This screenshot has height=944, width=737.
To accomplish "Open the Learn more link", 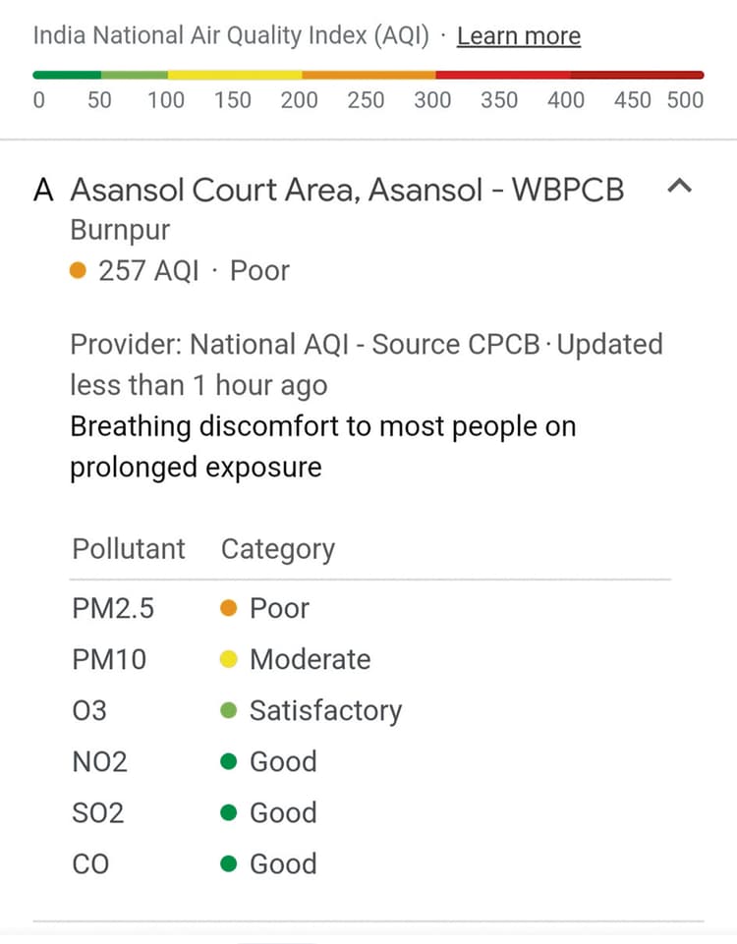I will pyautogui.click(x=519, y=36).
